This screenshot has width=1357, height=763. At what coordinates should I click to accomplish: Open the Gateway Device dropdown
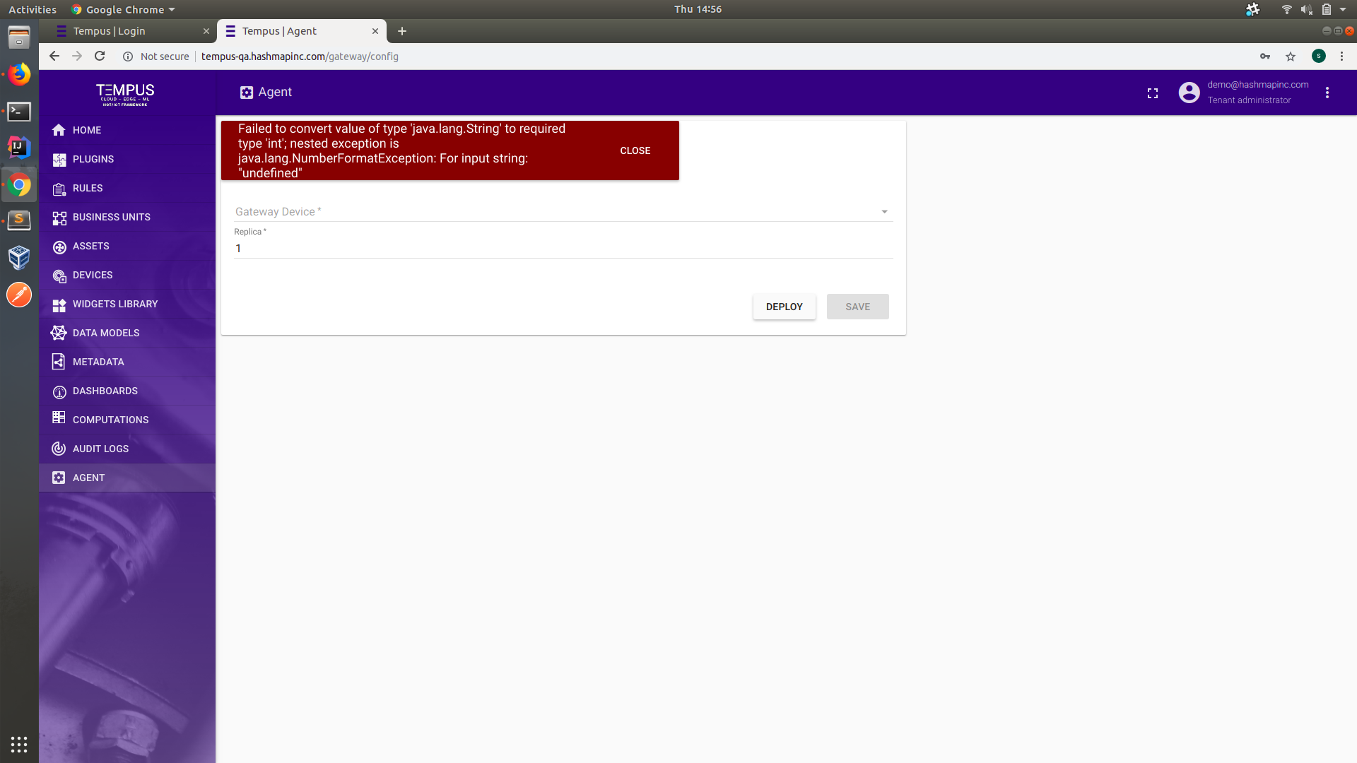point(883,211)
